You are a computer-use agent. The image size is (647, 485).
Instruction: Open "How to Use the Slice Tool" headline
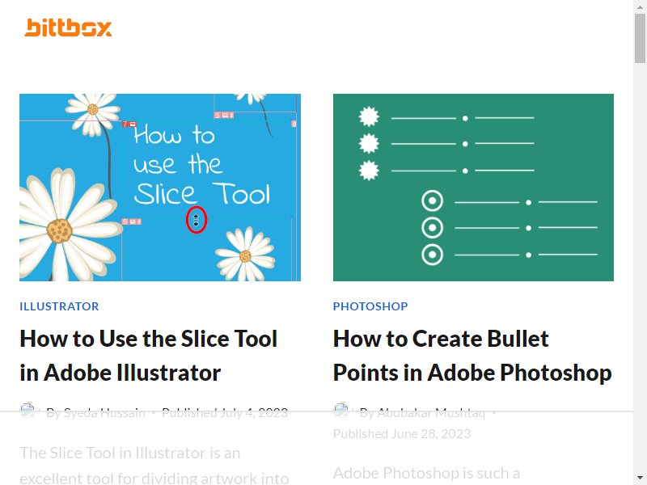(x=149, y=356)
